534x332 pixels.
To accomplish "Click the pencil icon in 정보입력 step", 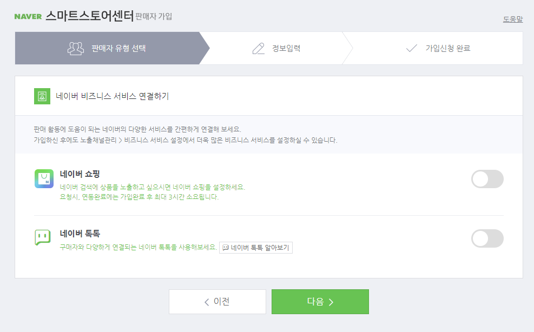I will [x=259, y=48].
